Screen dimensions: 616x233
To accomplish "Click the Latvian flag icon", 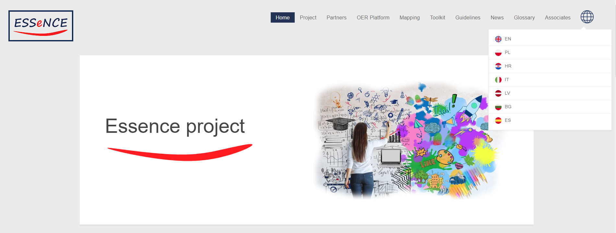I will 498,93.
